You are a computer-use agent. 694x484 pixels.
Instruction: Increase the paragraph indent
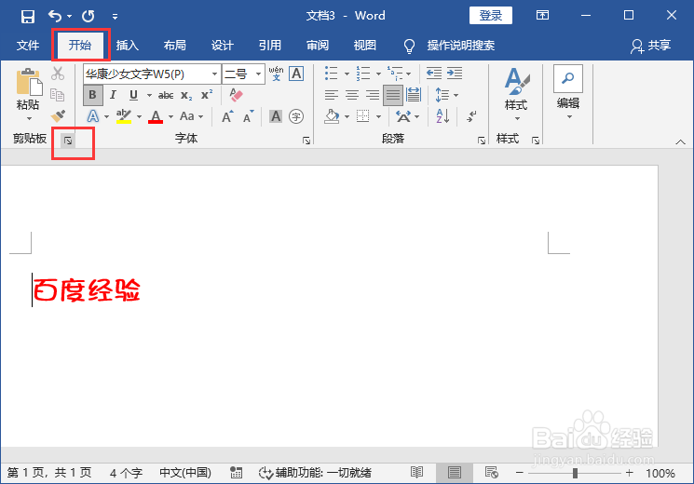pos(455,74)
